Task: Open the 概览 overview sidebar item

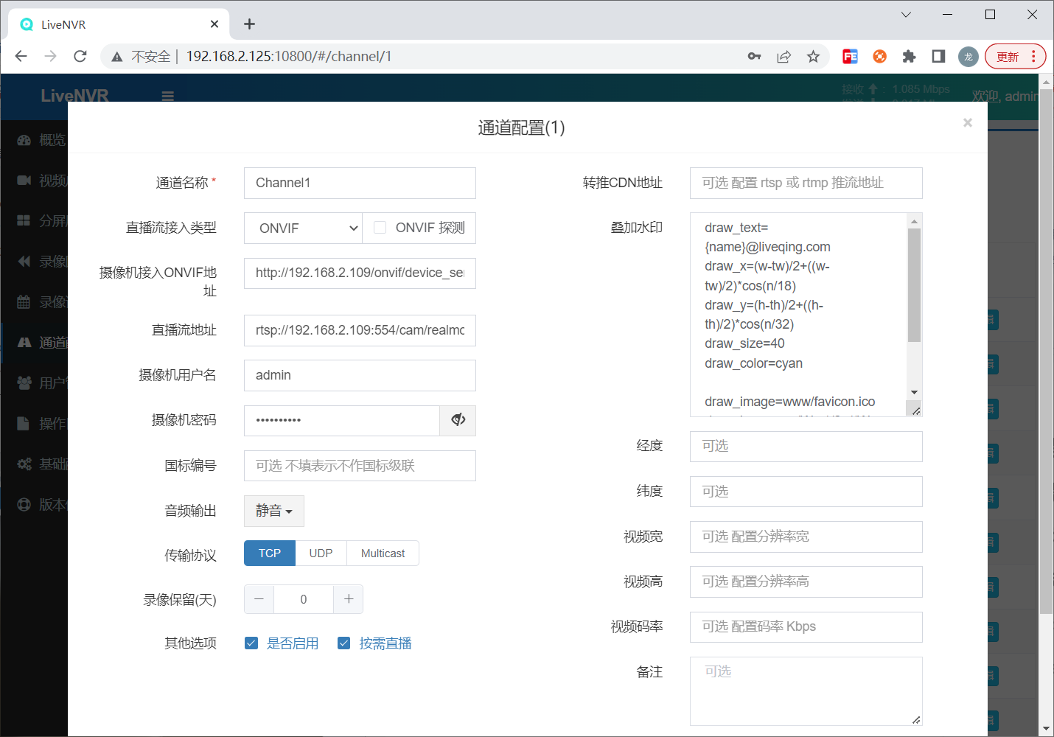Action: (35, 140)
